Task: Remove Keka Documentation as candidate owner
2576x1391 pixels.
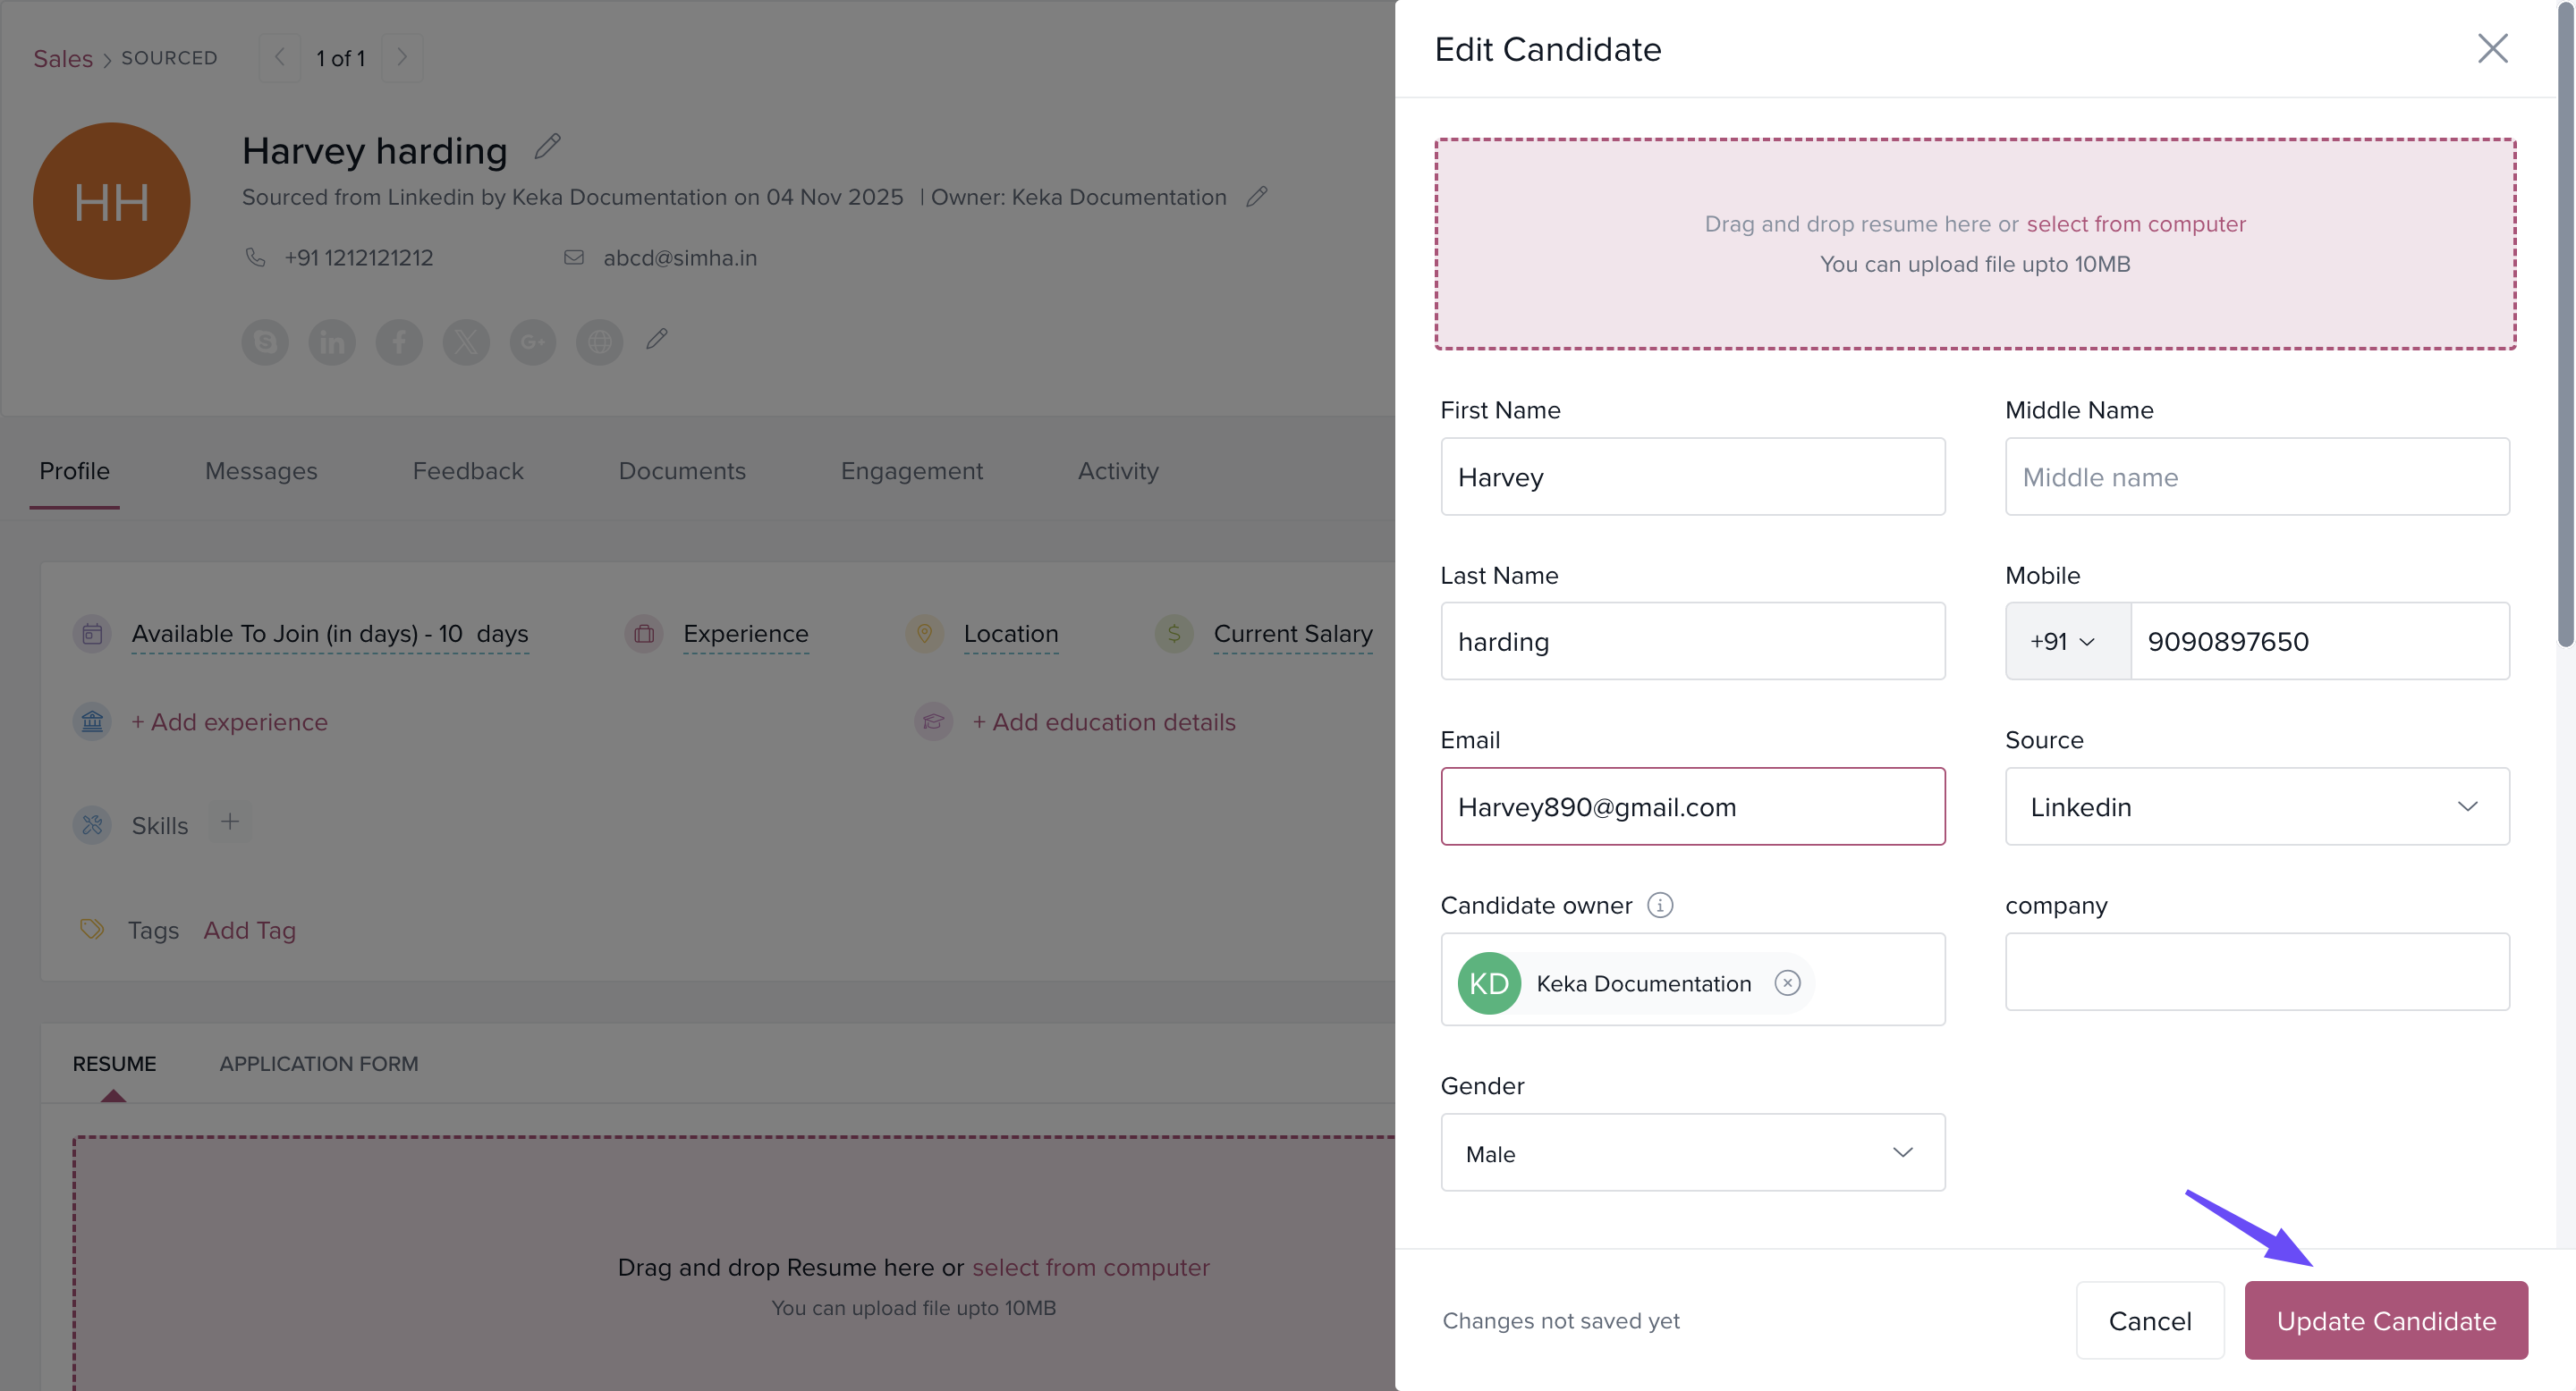Action: [x=1787, y=983]
